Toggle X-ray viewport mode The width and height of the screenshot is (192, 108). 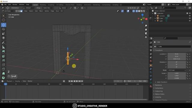click(x=133, y=11)
